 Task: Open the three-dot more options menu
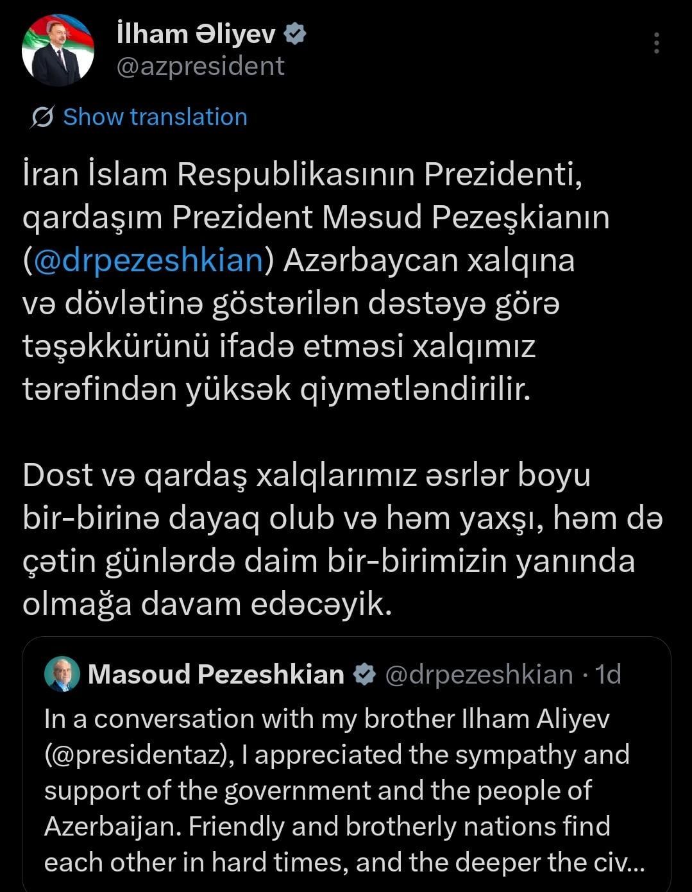tap(656, 43)
